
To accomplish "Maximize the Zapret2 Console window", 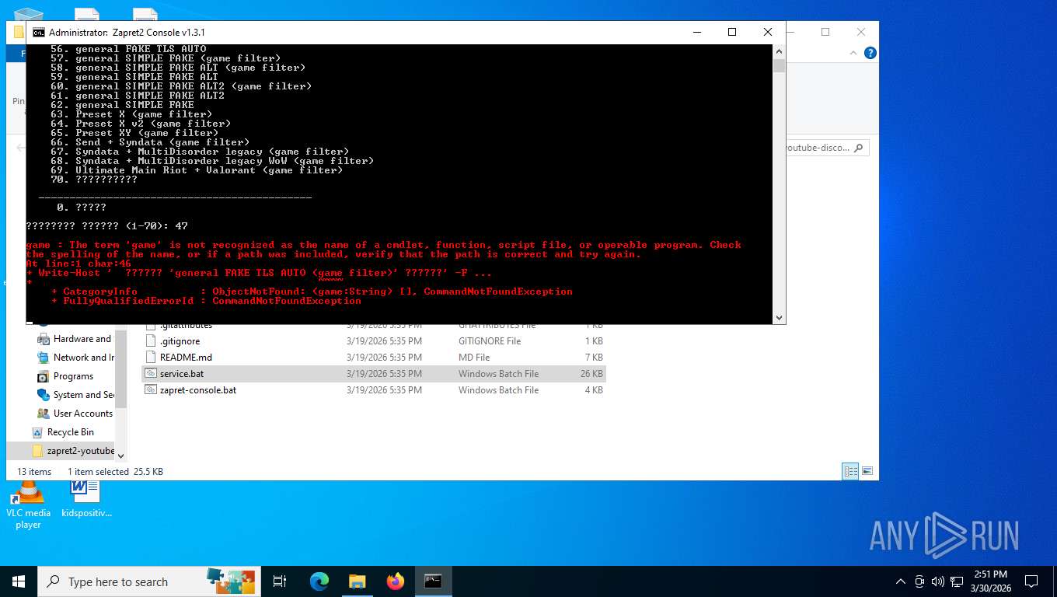I will 731,32.
